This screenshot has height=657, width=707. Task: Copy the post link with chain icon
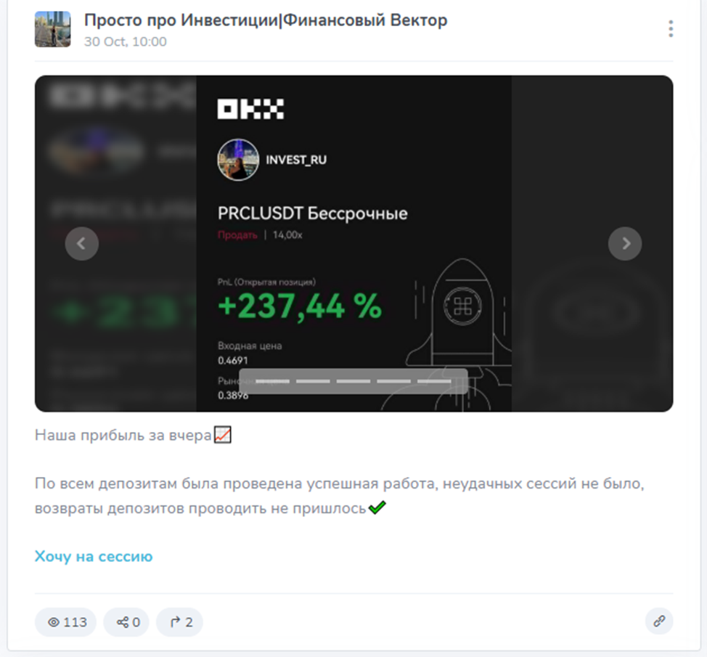point(659,621)
